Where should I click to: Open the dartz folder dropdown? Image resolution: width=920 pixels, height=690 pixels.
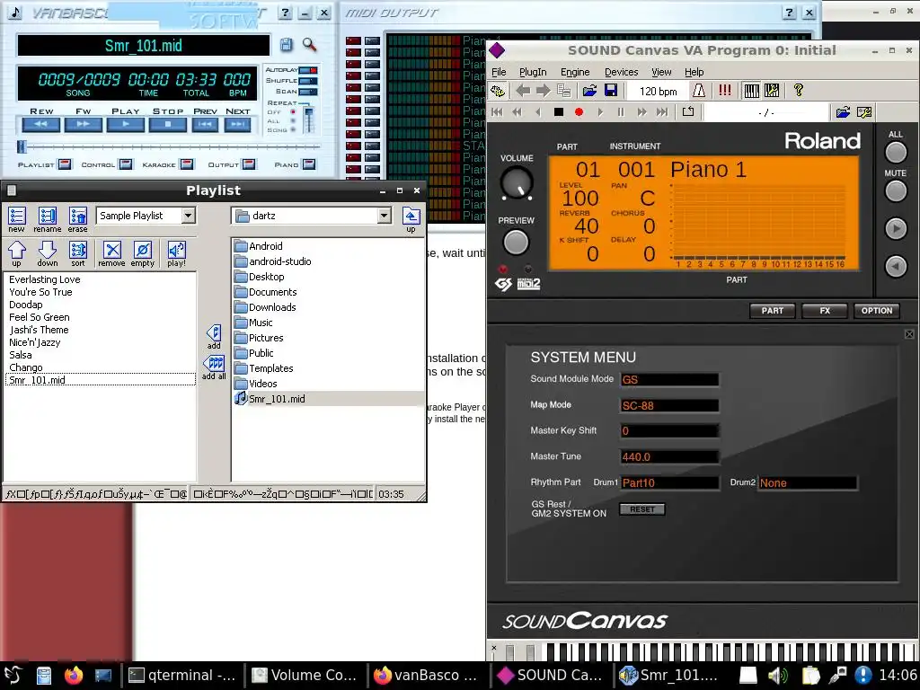384,216
